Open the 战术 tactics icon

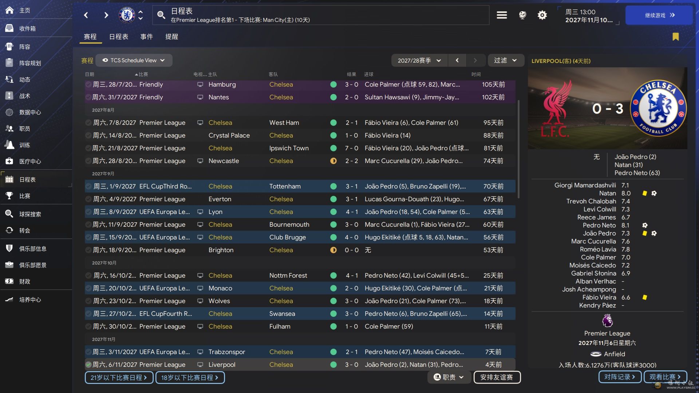[x=9, y=96]
